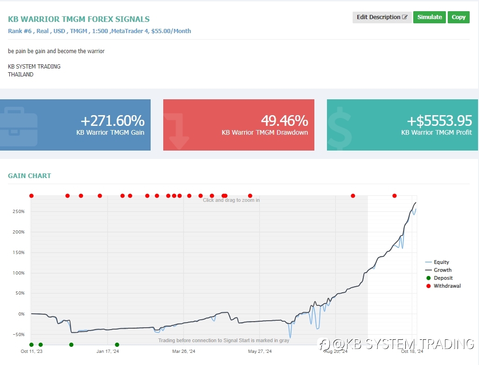Click the Mar 26, '24 x-axis date
The height and width of the screenshot is (365, 479).
184,351
